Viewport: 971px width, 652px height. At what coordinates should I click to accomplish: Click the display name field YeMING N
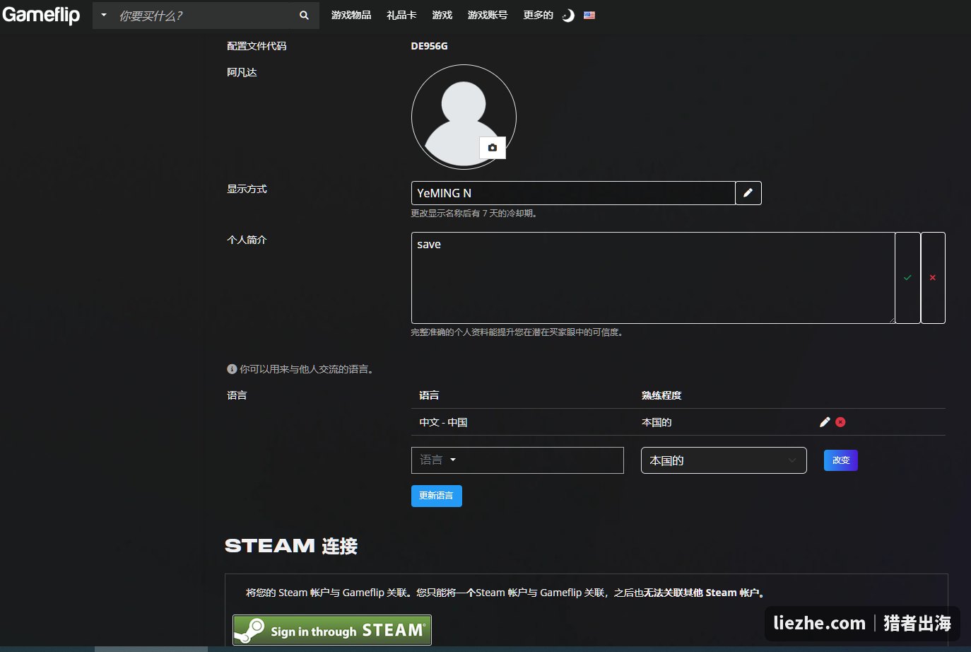coord(573,193)
